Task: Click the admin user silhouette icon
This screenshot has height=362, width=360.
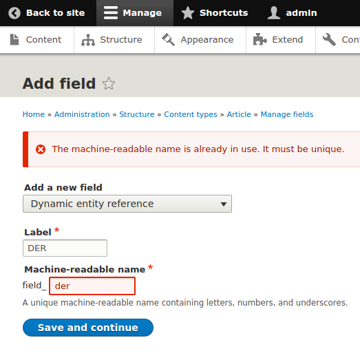Action: coord(274,13)
